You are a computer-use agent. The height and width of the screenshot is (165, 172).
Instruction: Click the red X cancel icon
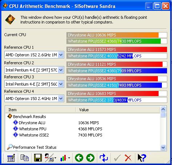pos(128,158)
